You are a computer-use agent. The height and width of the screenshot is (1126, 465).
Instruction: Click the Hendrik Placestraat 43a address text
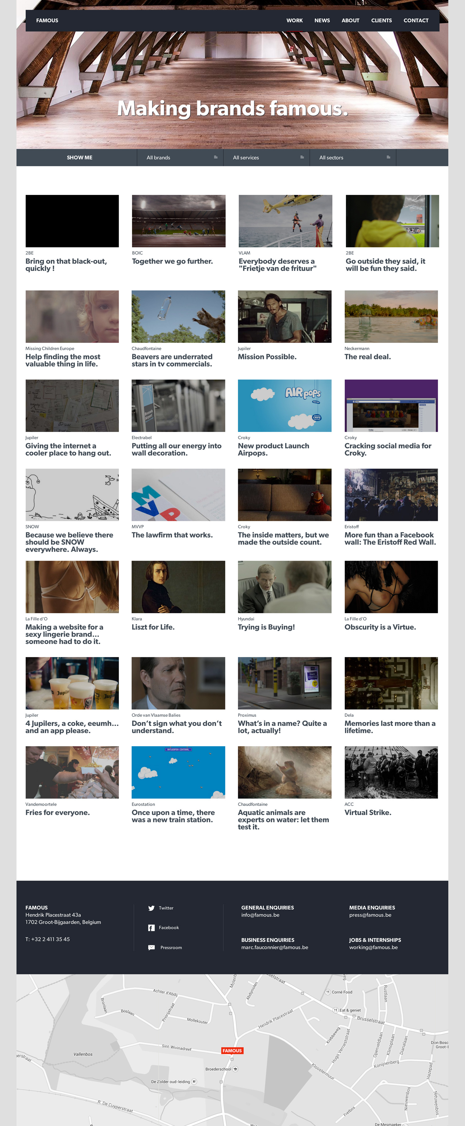(x=53, y=915)
